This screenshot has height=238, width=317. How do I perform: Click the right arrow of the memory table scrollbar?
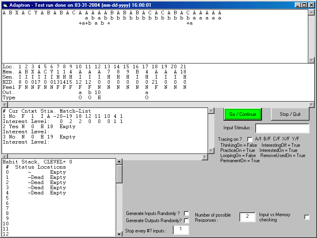[x=311, y=105]
